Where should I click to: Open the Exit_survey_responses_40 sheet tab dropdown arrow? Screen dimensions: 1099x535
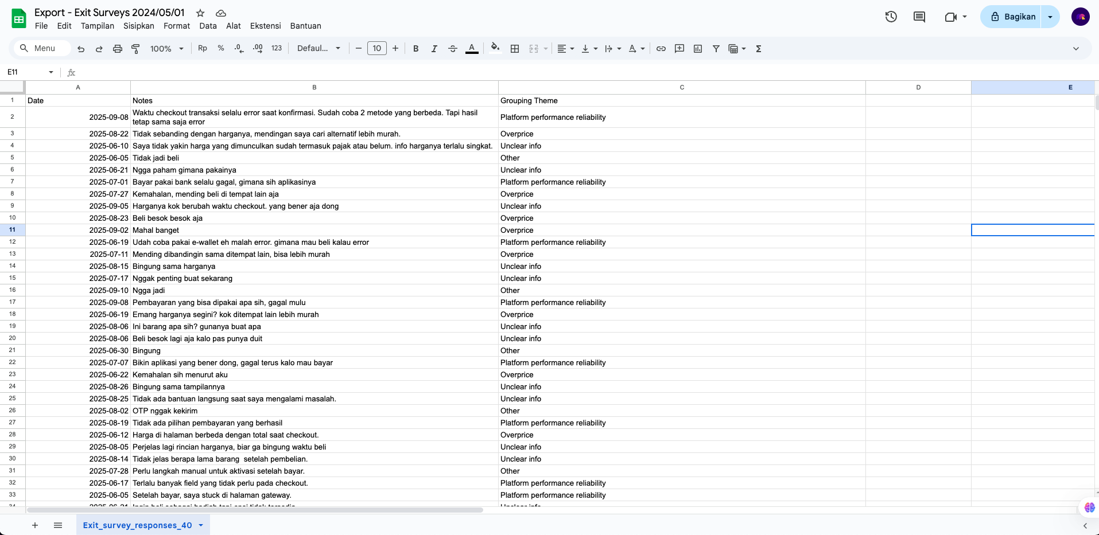tap(201, 525)
